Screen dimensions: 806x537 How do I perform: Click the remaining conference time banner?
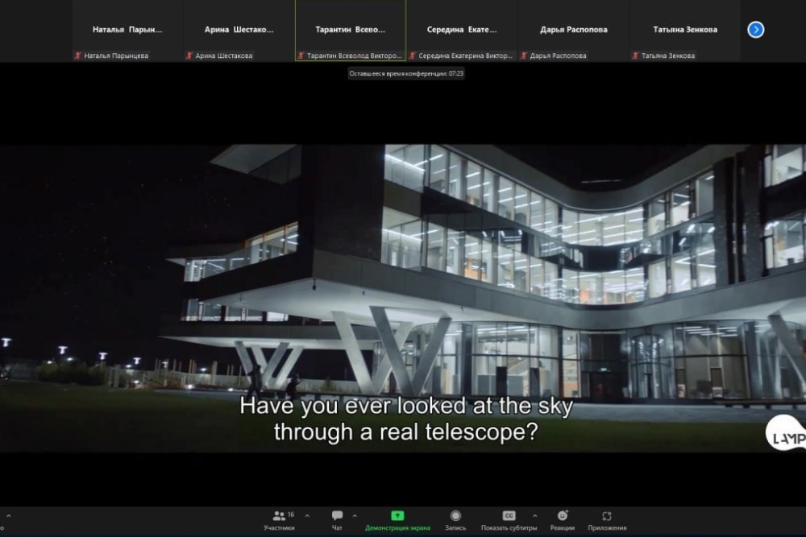[x=406, y=73]
